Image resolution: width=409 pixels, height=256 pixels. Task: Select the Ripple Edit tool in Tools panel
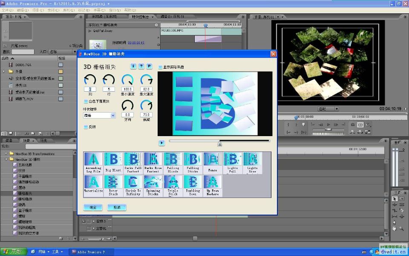pyautogui.click(x=395, y=205)
